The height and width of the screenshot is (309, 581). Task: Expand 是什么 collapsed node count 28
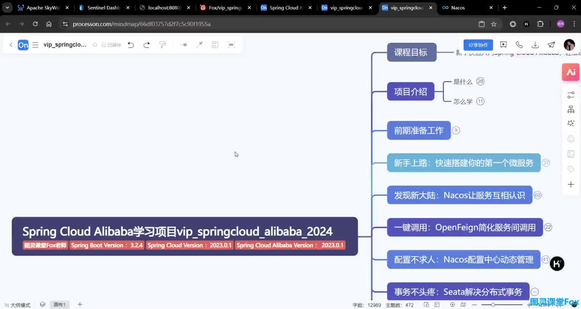point(480,82)
